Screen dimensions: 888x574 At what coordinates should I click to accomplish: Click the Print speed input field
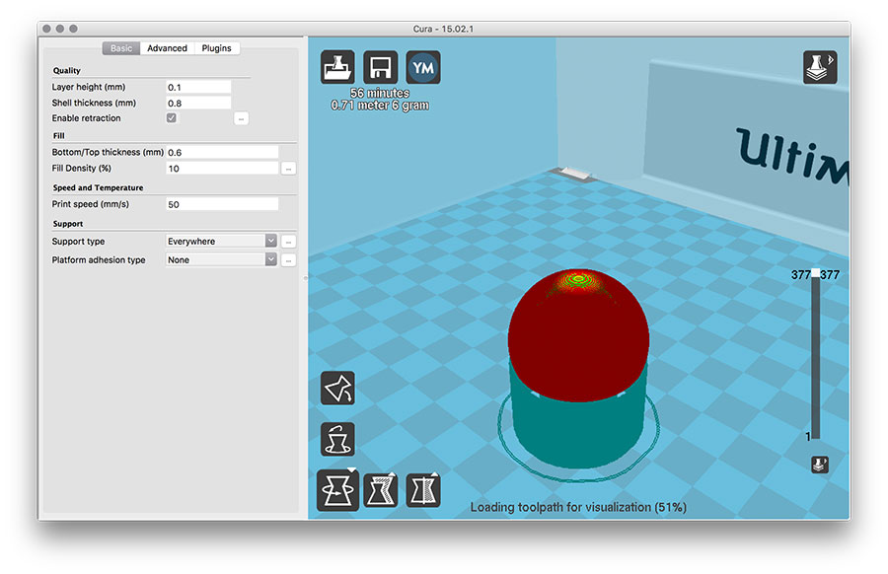pyautogui.click(x=222, y=204)
